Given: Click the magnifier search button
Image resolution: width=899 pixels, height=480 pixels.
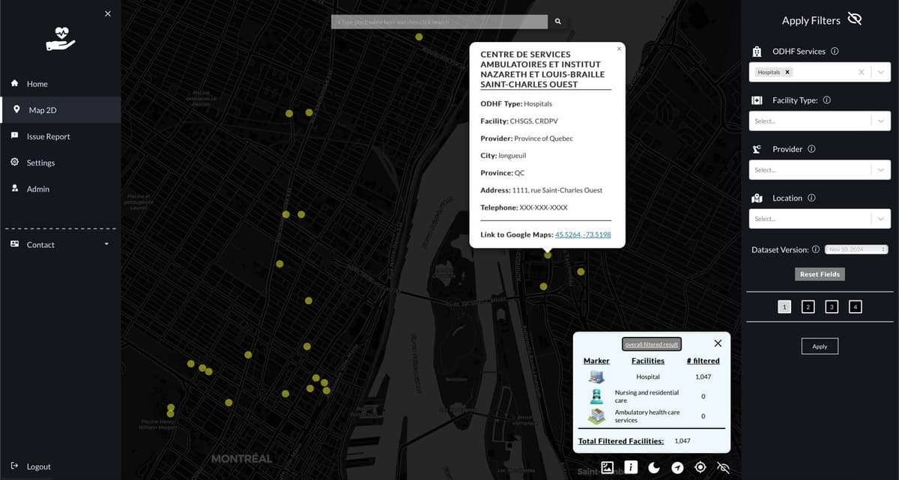Looking at the screenshot, I should click(558, 22).
